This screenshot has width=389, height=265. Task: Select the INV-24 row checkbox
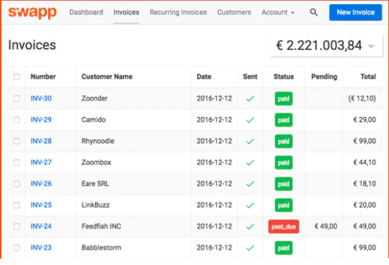tap(16, 226)
